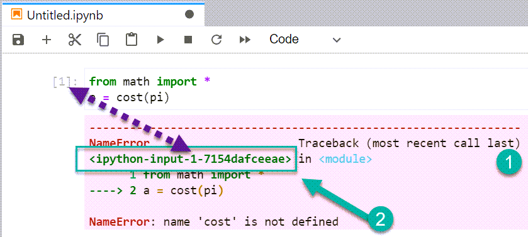
Task: Click the traceback line '----> 2 a = cost(pi)'
Action: (x=157, y=191)
